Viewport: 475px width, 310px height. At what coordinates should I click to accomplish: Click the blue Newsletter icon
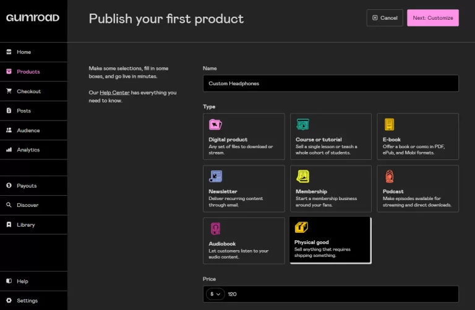(x=215, y=177)
